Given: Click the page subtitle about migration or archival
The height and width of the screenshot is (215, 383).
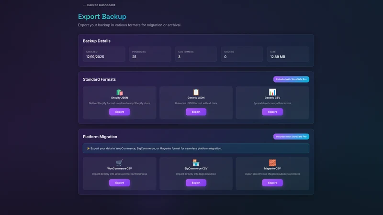Looking at the screenshot, I should [129, 25].
